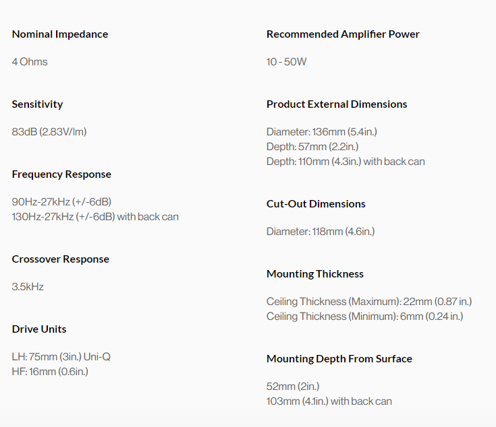Click the Nominal Impedance heading

tap(60, 34)
